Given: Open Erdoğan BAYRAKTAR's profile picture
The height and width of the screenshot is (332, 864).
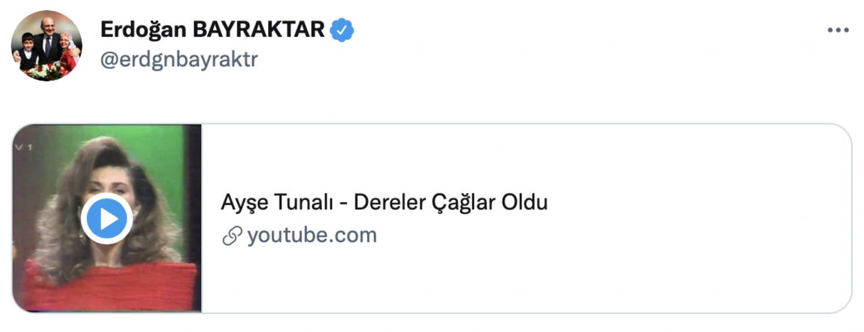Looking at the screenshot, I should [47, 46].
